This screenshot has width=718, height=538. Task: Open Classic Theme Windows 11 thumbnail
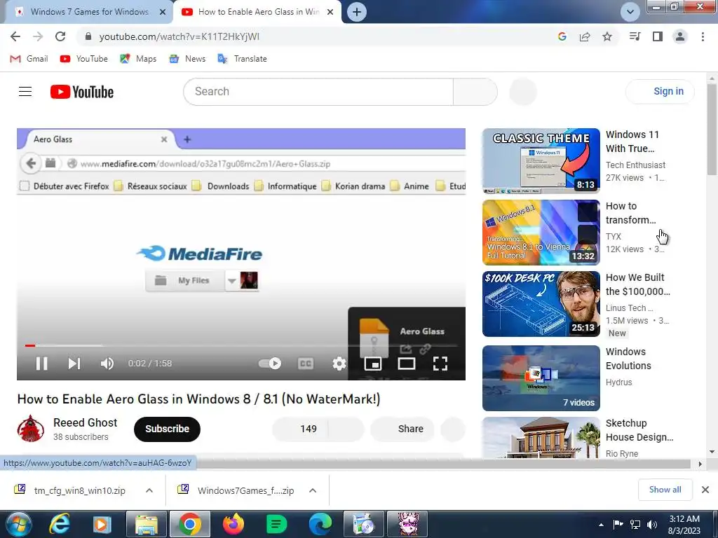541,160
